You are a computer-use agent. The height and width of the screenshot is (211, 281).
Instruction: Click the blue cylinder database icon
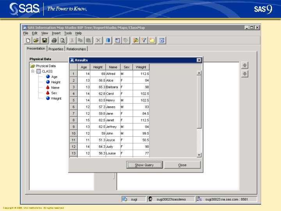click(x=108, y=40)
